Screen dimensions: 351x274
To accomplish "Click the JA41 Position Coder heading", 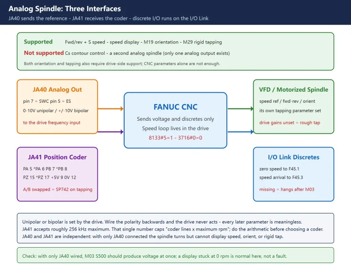I will 57,157.
